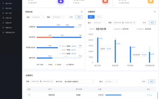Click 重置 button in 目标达成 panel
This screenshot has width=159, height=99.
71,17
